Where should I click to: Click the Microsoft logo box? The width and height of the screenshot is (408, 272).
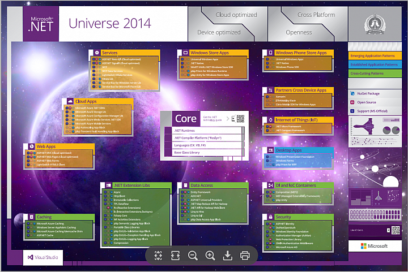point(375,246)
